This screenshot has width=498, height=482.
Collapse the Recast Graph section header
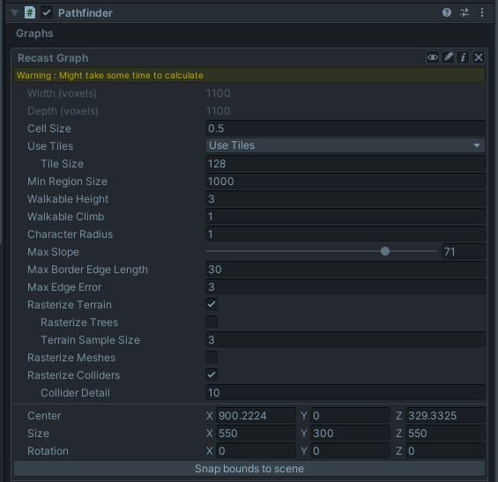[53, 58]
